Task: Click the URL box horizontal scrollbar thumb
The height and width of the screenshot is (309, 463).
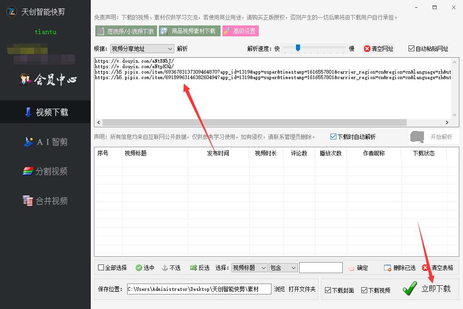Action: 255,122
